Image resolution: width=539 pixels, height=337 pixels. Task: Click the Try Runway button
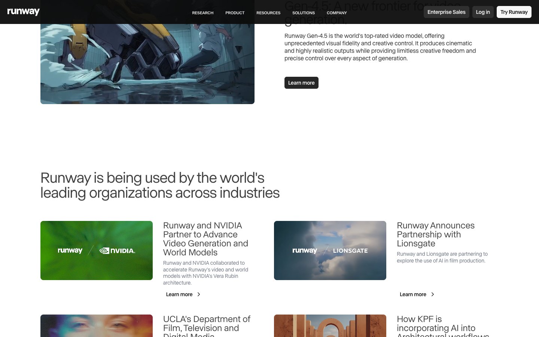[514, 12]
